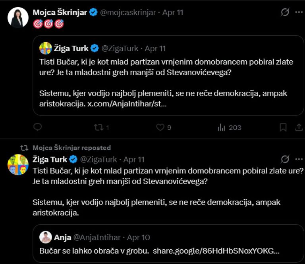Open Mojca Škrinjar's profile avatar

tap(18, 17)
